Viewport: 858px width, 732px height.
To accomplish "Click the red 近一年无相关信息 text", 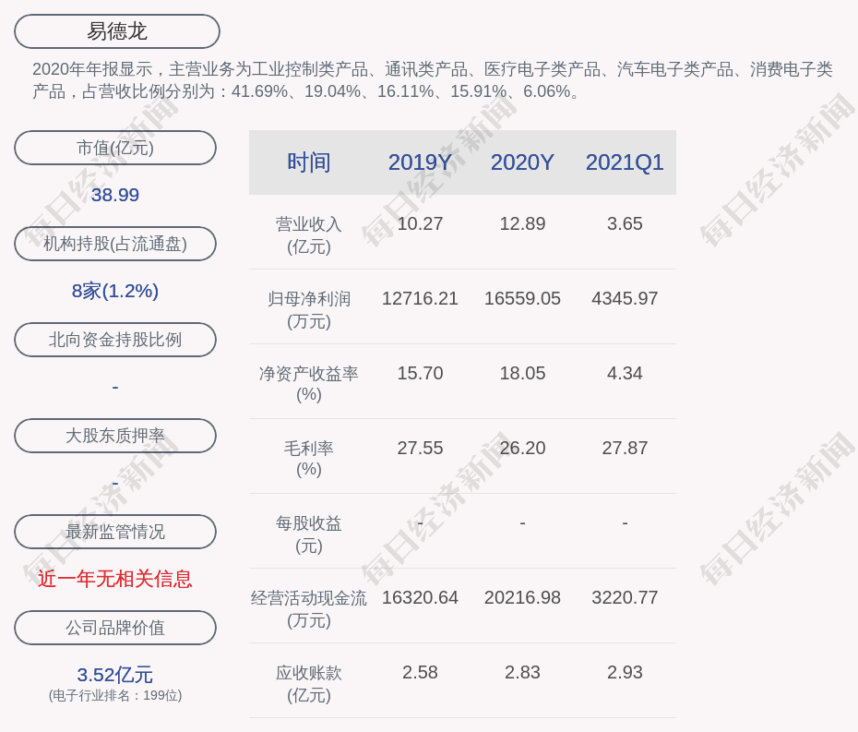I will coord(115,579).
